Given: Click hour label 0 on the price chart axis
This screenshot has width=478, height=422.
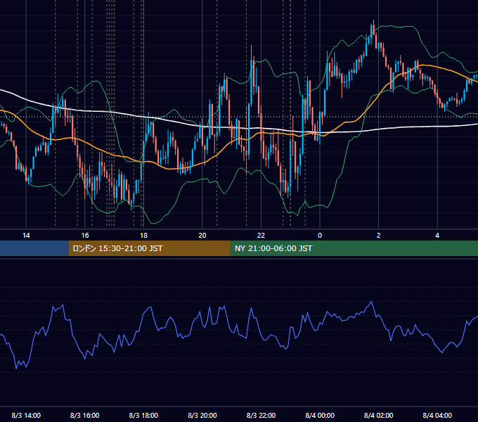Looking at the screenshot, I should point(320,236).
